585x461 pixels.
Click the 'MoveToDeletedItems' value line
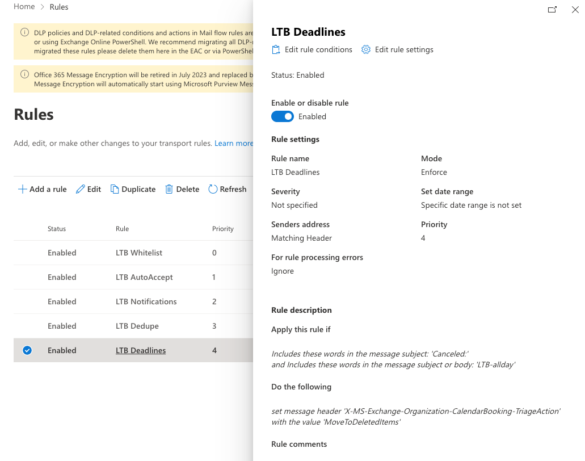point(336,422)
